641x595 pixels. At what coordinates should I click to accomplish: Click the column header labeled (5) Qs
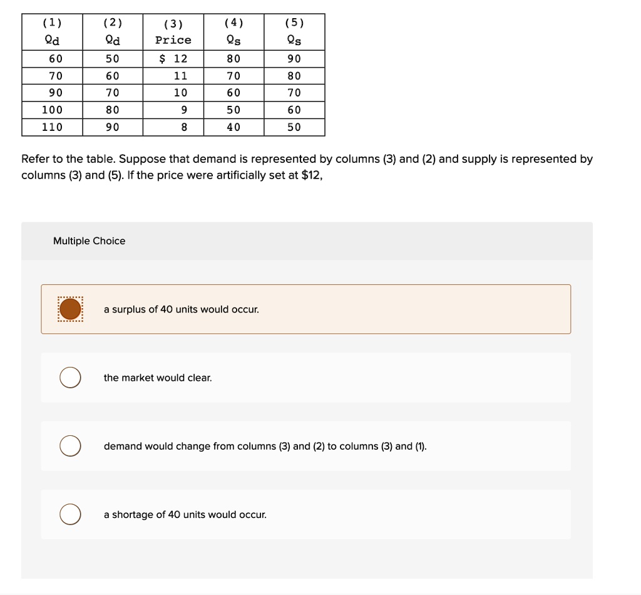coord(294,31)
